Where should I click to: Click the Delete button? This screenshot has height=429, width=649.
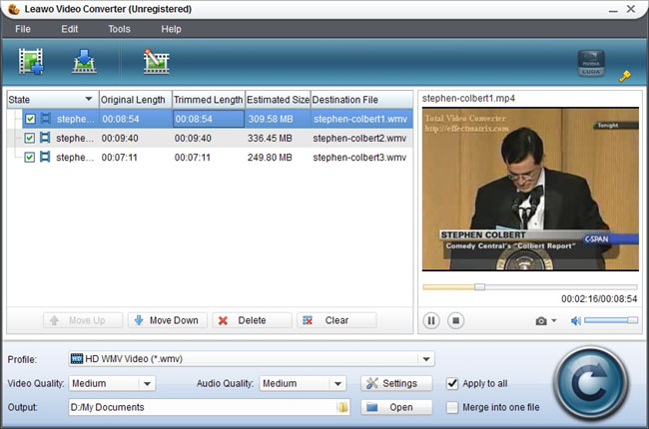tap(252, 320)
